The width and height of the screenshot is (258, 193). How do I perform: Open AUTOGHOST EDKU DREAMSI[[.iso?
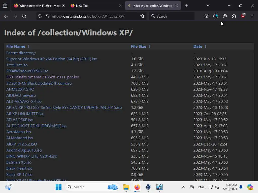coord(36,126)
